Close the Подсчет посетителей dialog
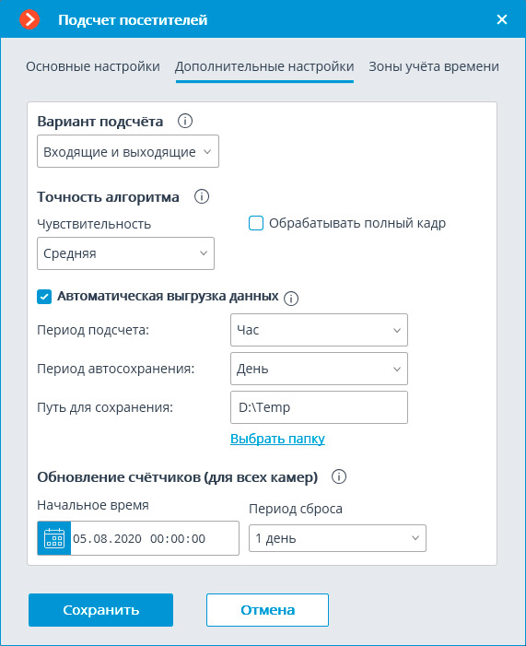526x646 pixels. [x=502, y=19]
